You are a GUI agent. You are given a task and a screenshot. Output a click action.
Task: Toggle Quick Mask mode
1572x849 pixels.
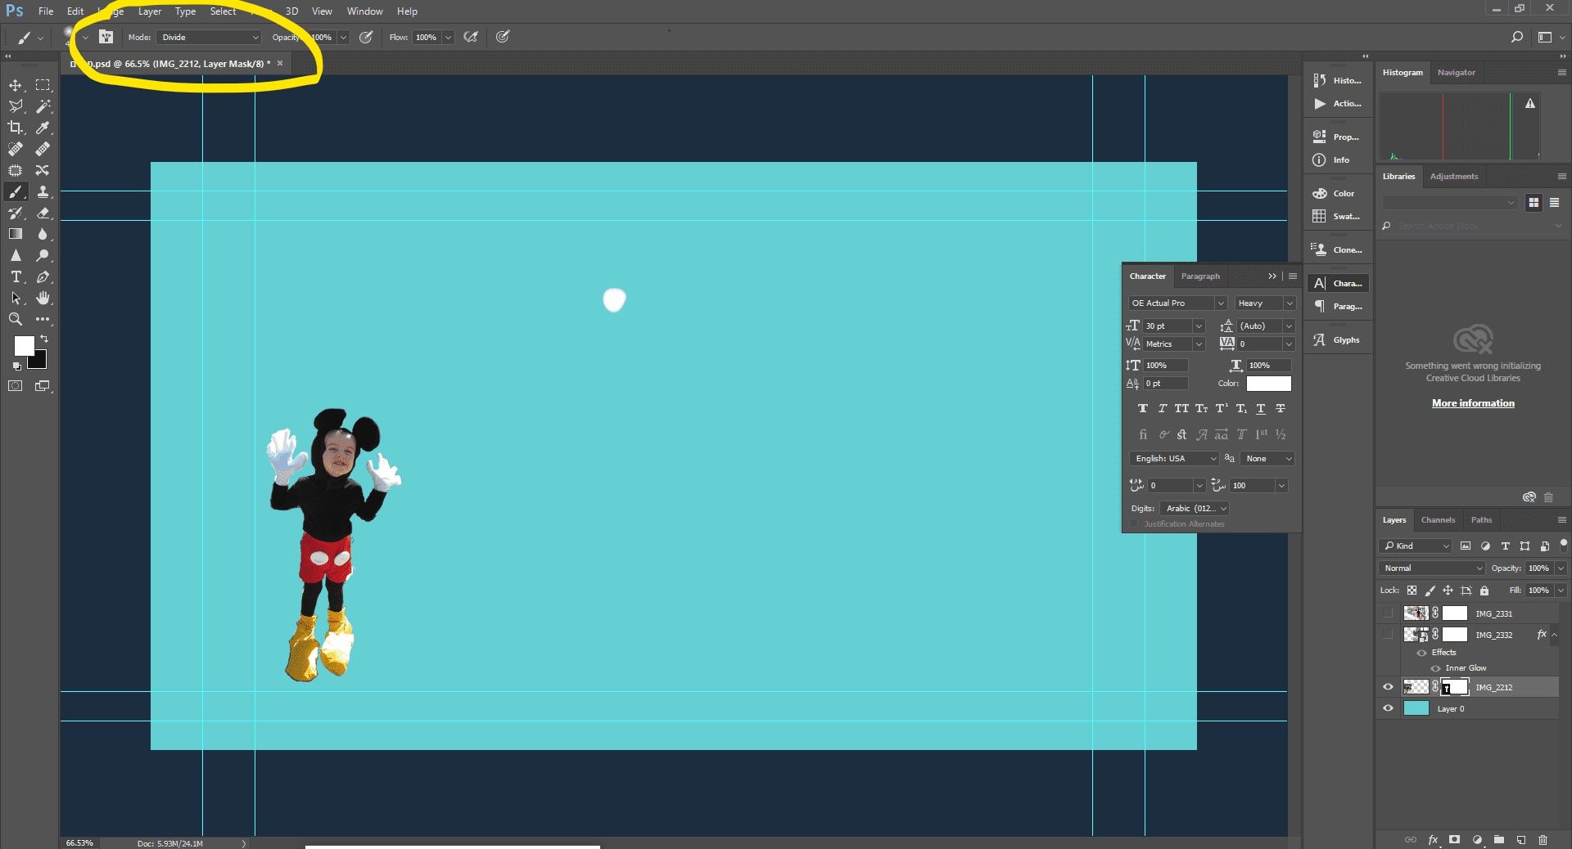tap(16, 386)
